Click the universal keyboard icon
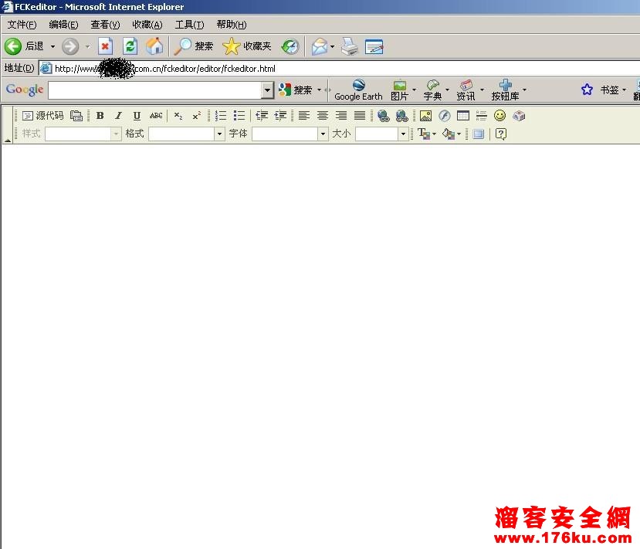 point(519,116)
